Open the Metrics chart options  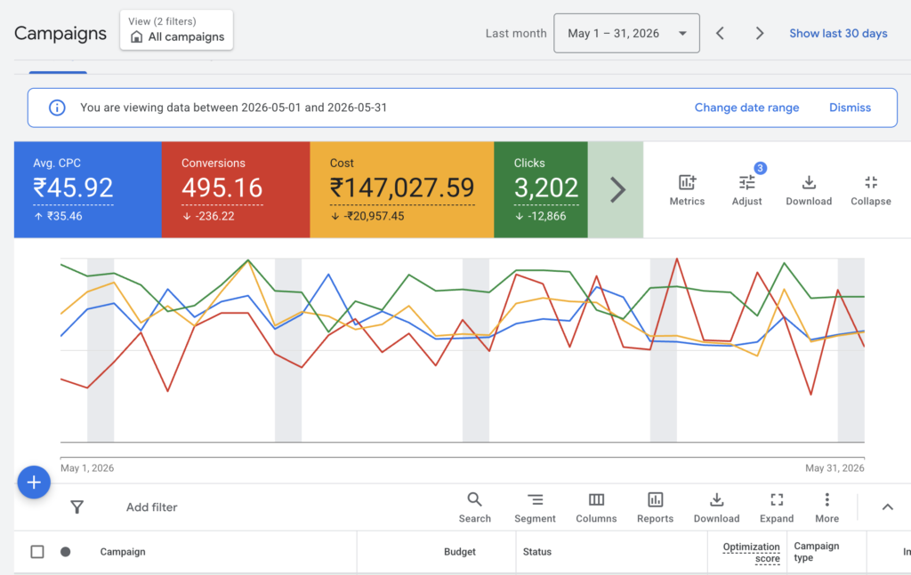click(x=687, y=190)
